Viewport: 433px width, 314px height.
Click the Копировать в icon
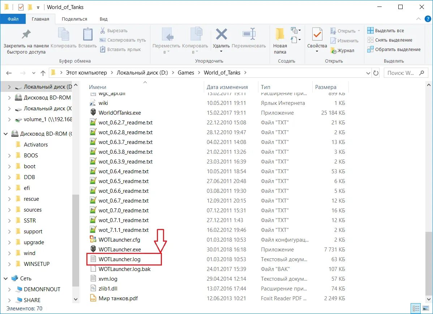pos(196,34)
